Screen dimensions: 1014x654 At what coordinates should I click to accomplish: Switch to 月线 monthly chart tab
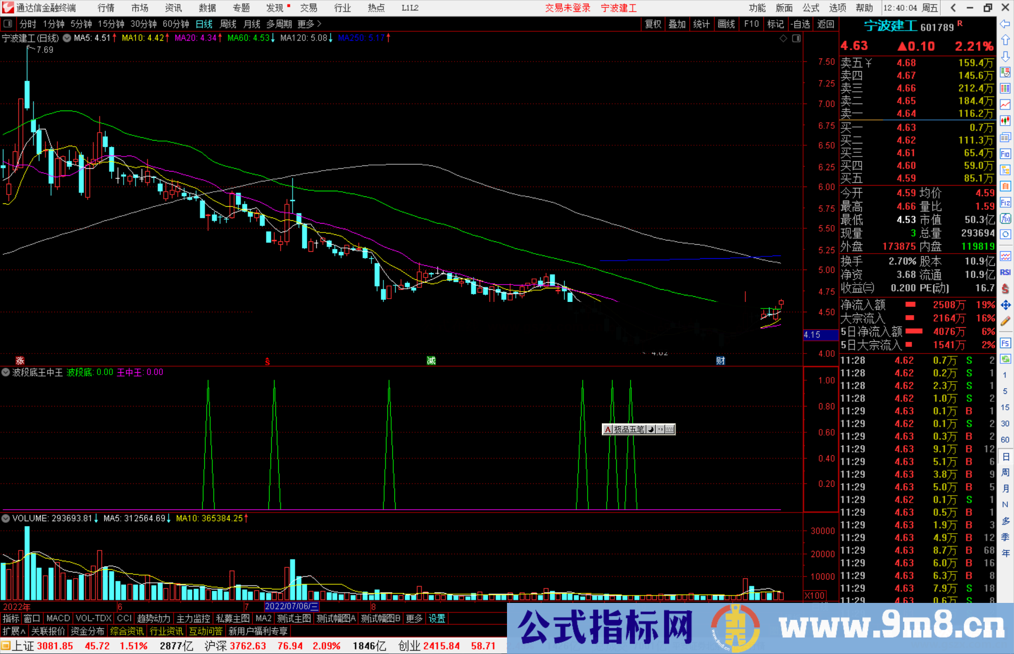pos(252,24)
